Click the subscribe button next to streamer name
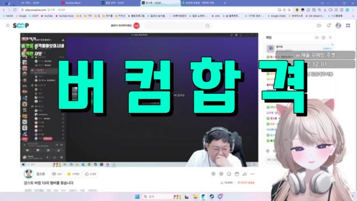The width and height of the screenshot is (357, 201). [57, 174]
